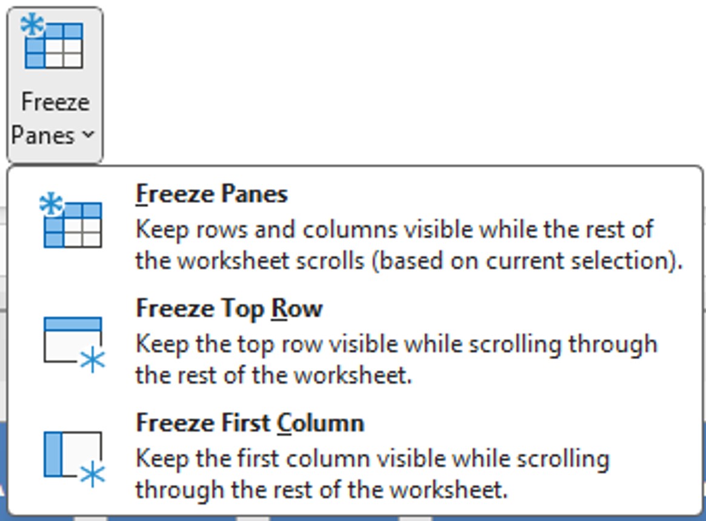
Task: Click 'through the rest of the worksheet.' text
Action: [321, 489]
